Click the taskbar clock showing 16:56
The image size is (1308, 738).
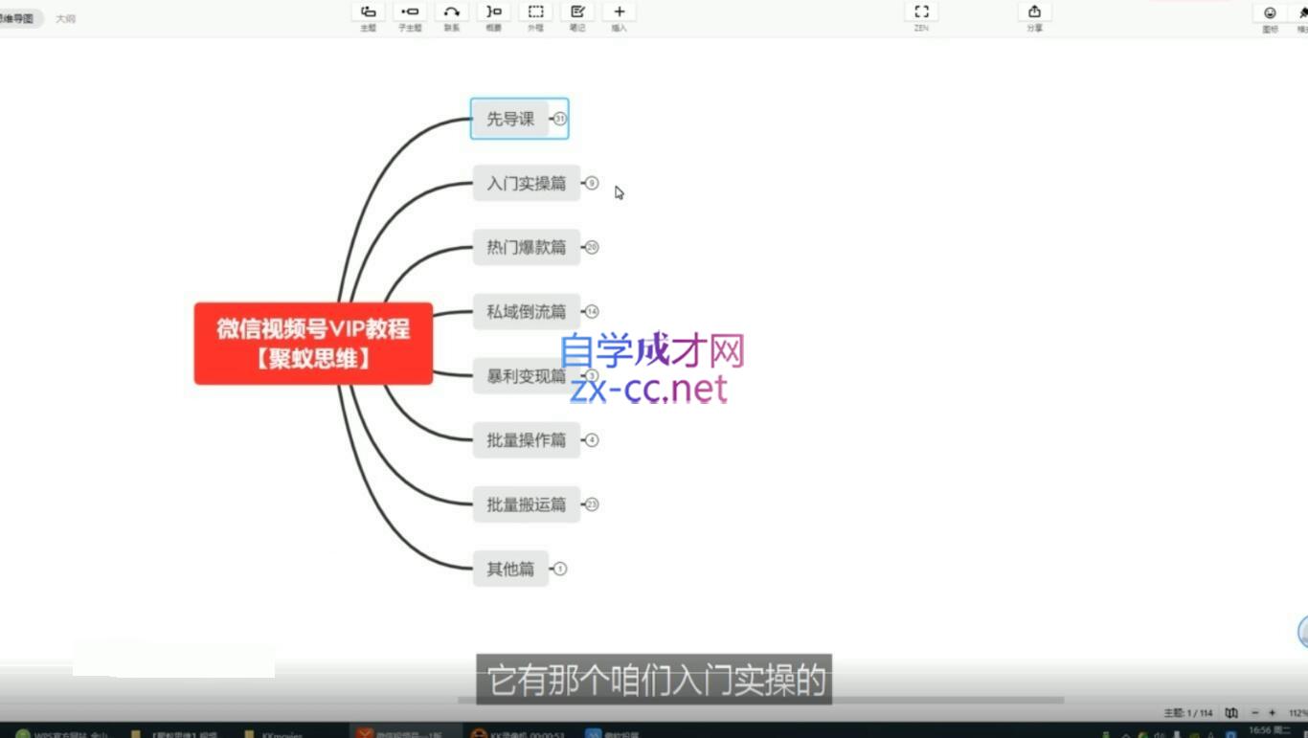click(1269, 731)
